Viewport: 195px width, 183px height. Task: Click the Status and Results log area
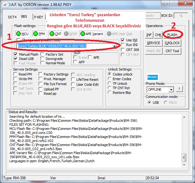95,141
